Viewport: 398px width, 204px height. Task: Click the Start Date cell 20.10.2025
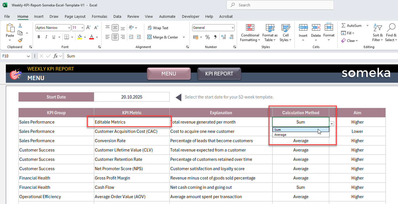click(132, 97)
